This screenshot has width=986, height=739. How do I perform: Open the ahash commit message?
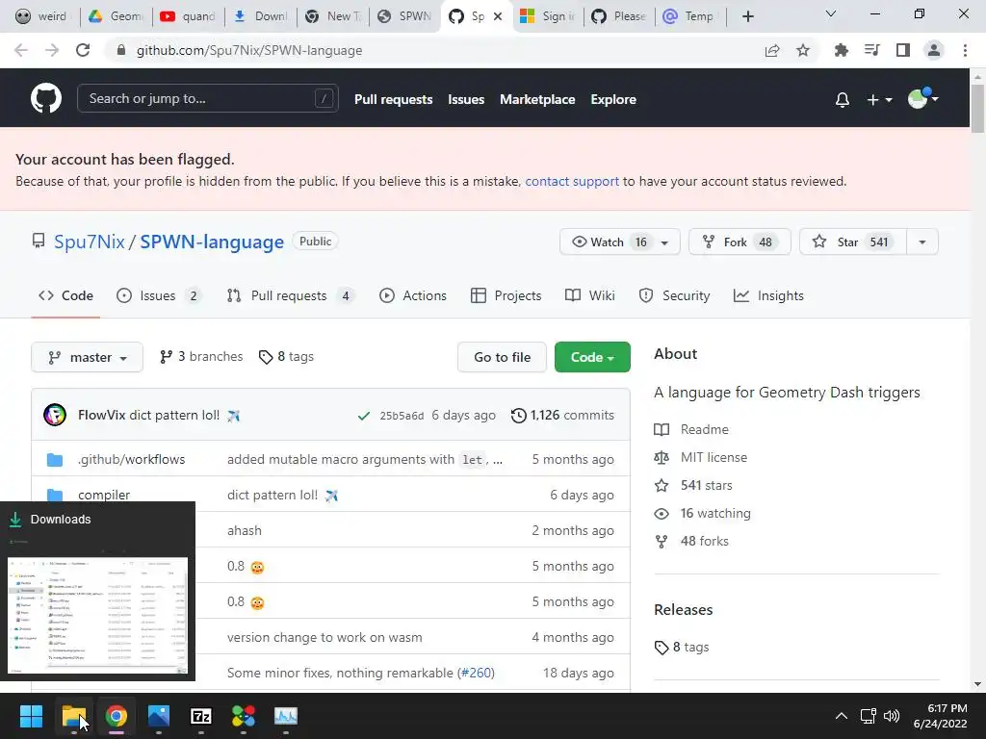[x=244, y=530]
